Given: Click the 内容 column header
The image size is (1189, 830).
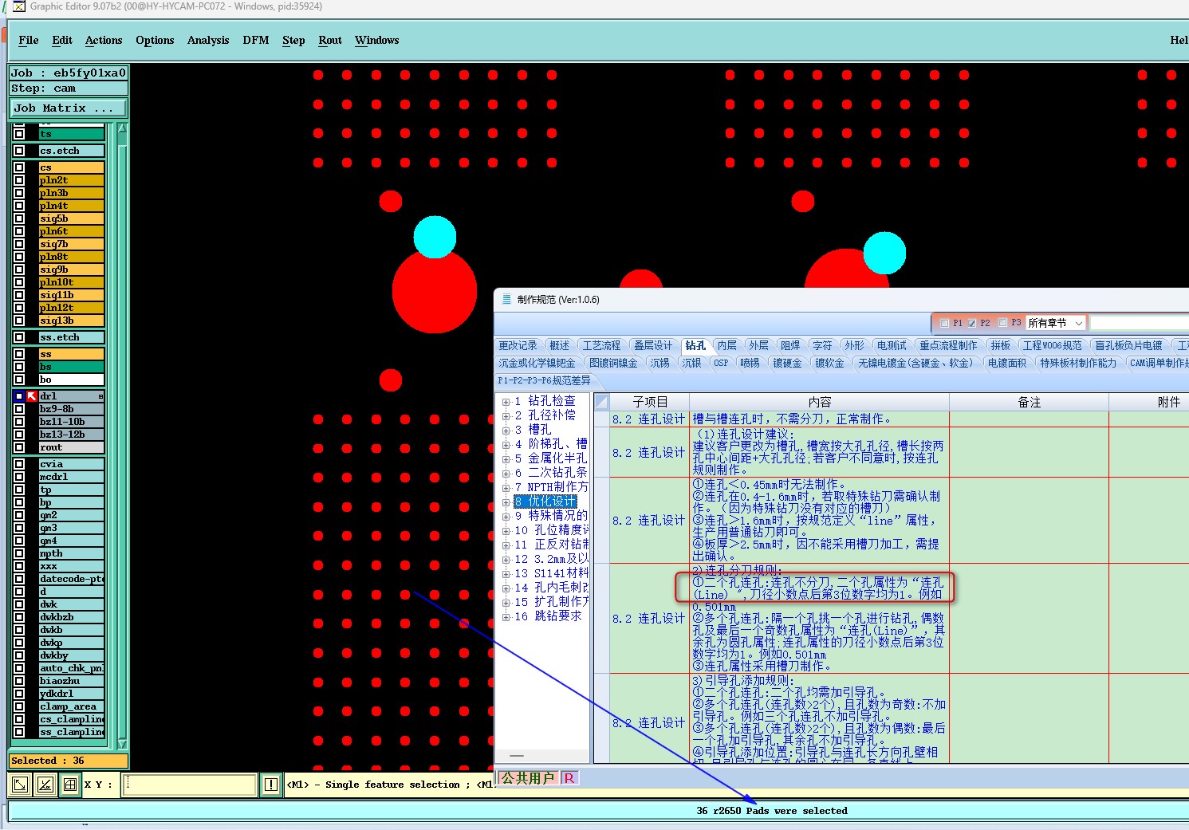Looking at the screenshot, I should coord(820,402).
